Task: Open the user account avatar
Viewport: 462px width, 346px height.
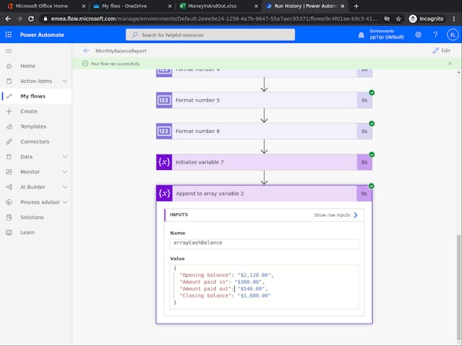Action: [453, 35]
